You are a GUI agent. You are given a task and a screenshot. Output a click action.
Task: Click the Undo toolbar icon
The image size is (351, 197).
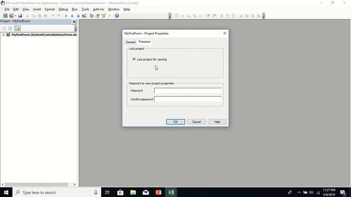click(x=53, y=16)
